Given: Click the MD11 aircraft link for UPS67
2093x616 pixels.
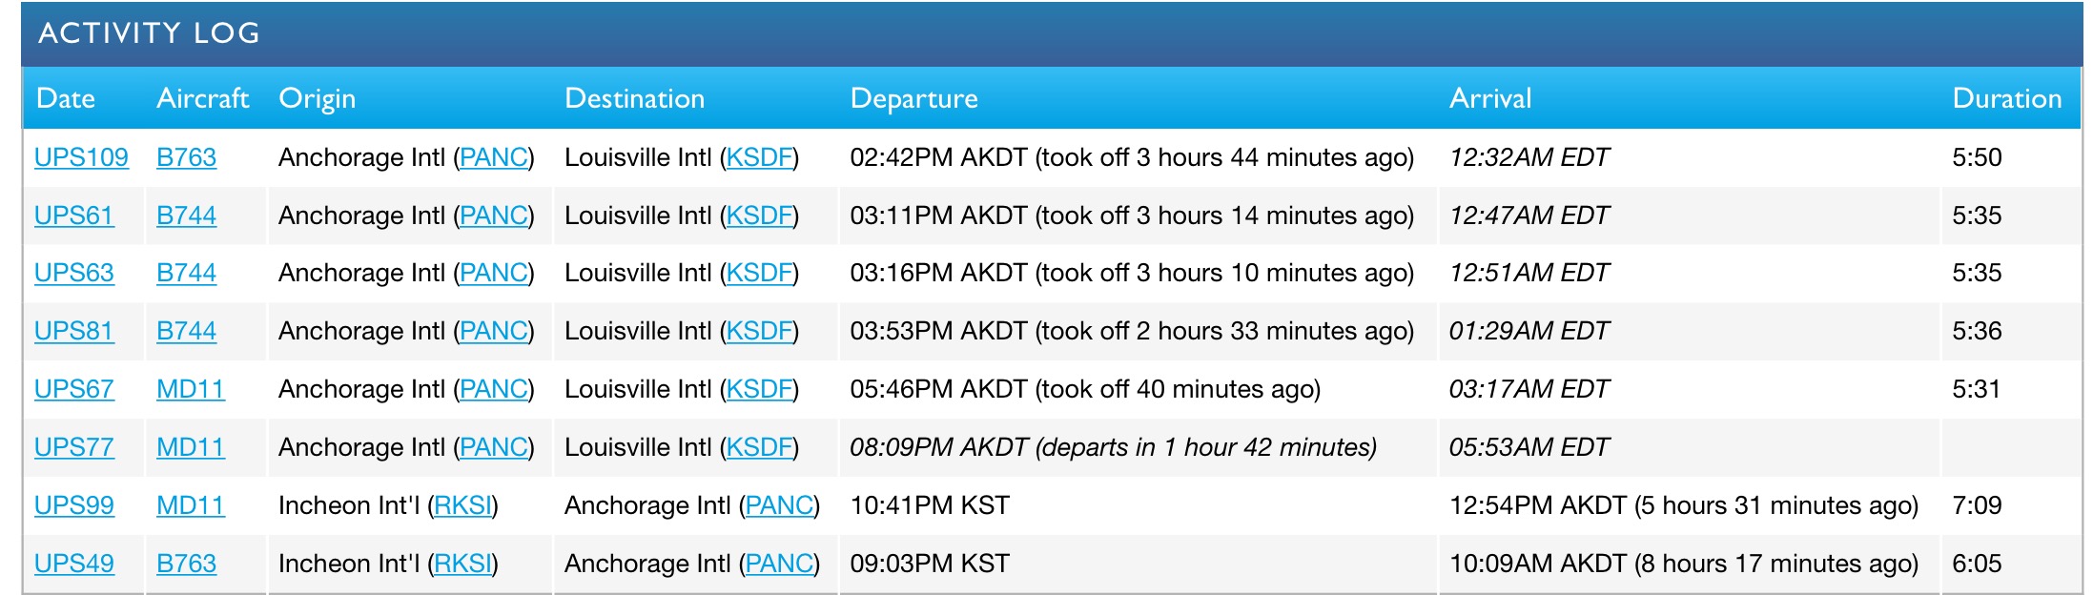Looking at the screenshot, I should [x=191, y=389].
